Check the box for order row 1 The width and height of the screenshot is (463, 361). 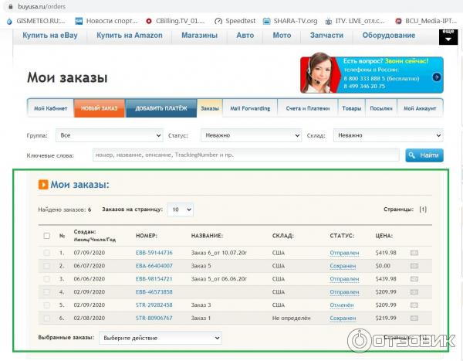click(x=47, y=253)
